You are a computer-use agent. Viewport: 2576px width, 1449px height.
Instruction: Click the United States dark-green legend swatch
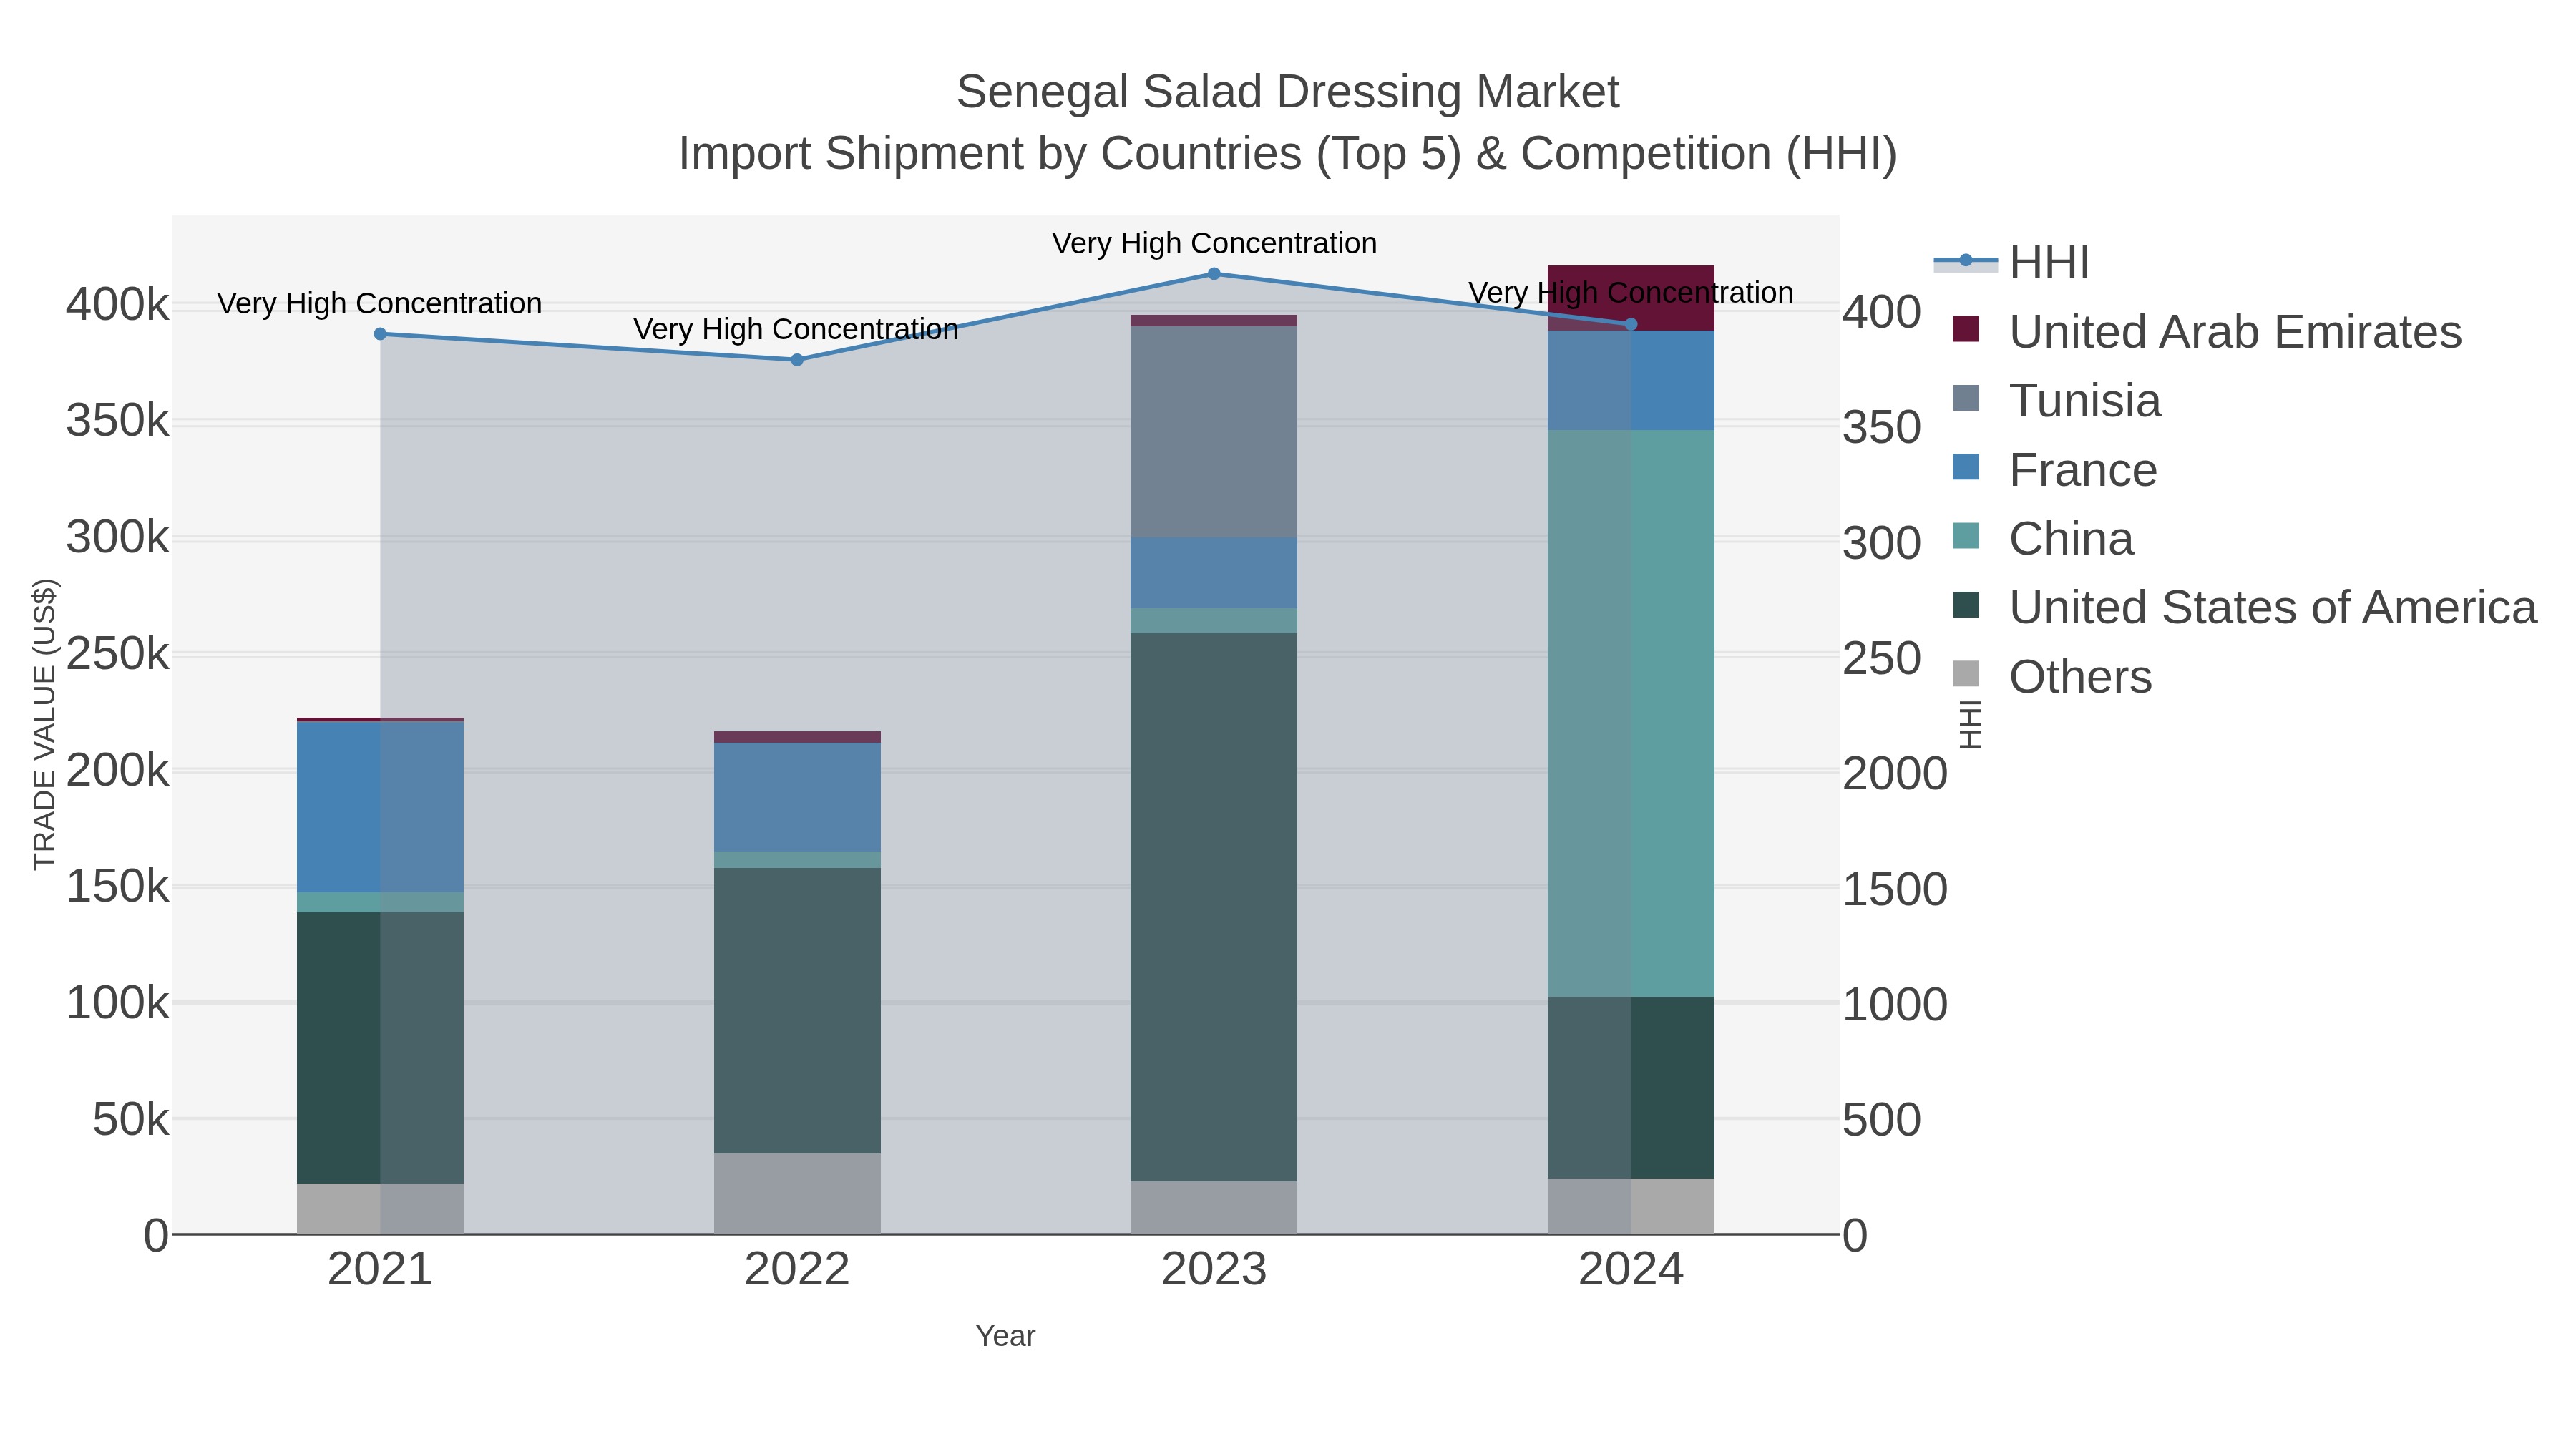coord(1965,605)
